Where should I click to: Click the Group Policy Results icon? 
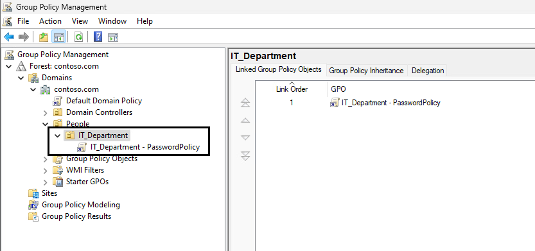pyautogui.click(x=33, y=216)
